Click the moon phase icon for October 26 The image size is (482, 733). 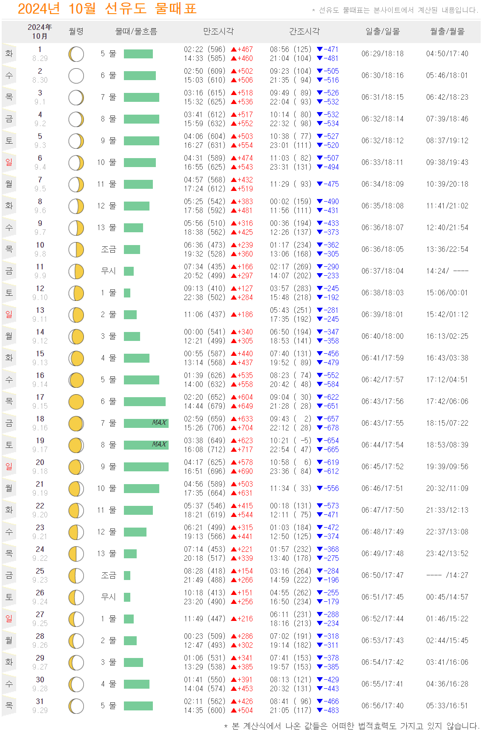pyautogui.click(x=76, y=597)
